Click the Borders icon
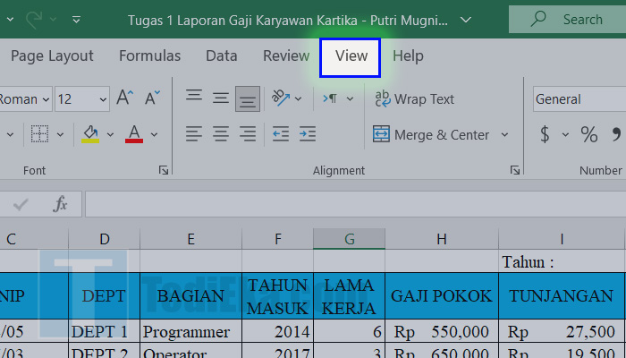Viewport: 626px width, 358px height. (x=39, y=134)
